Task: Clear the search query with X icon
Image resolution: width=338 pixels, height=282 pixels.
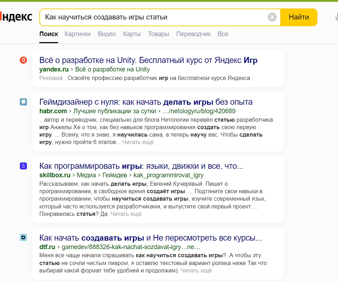Action: pos(272,17)
